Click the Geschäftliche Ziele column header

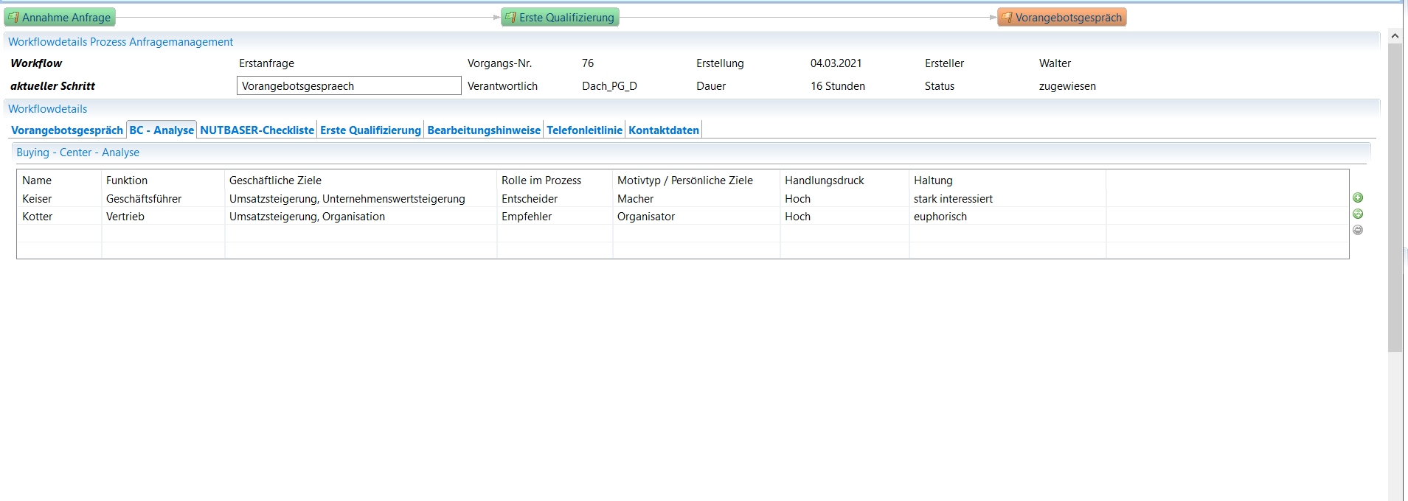(x=361, y=181)
